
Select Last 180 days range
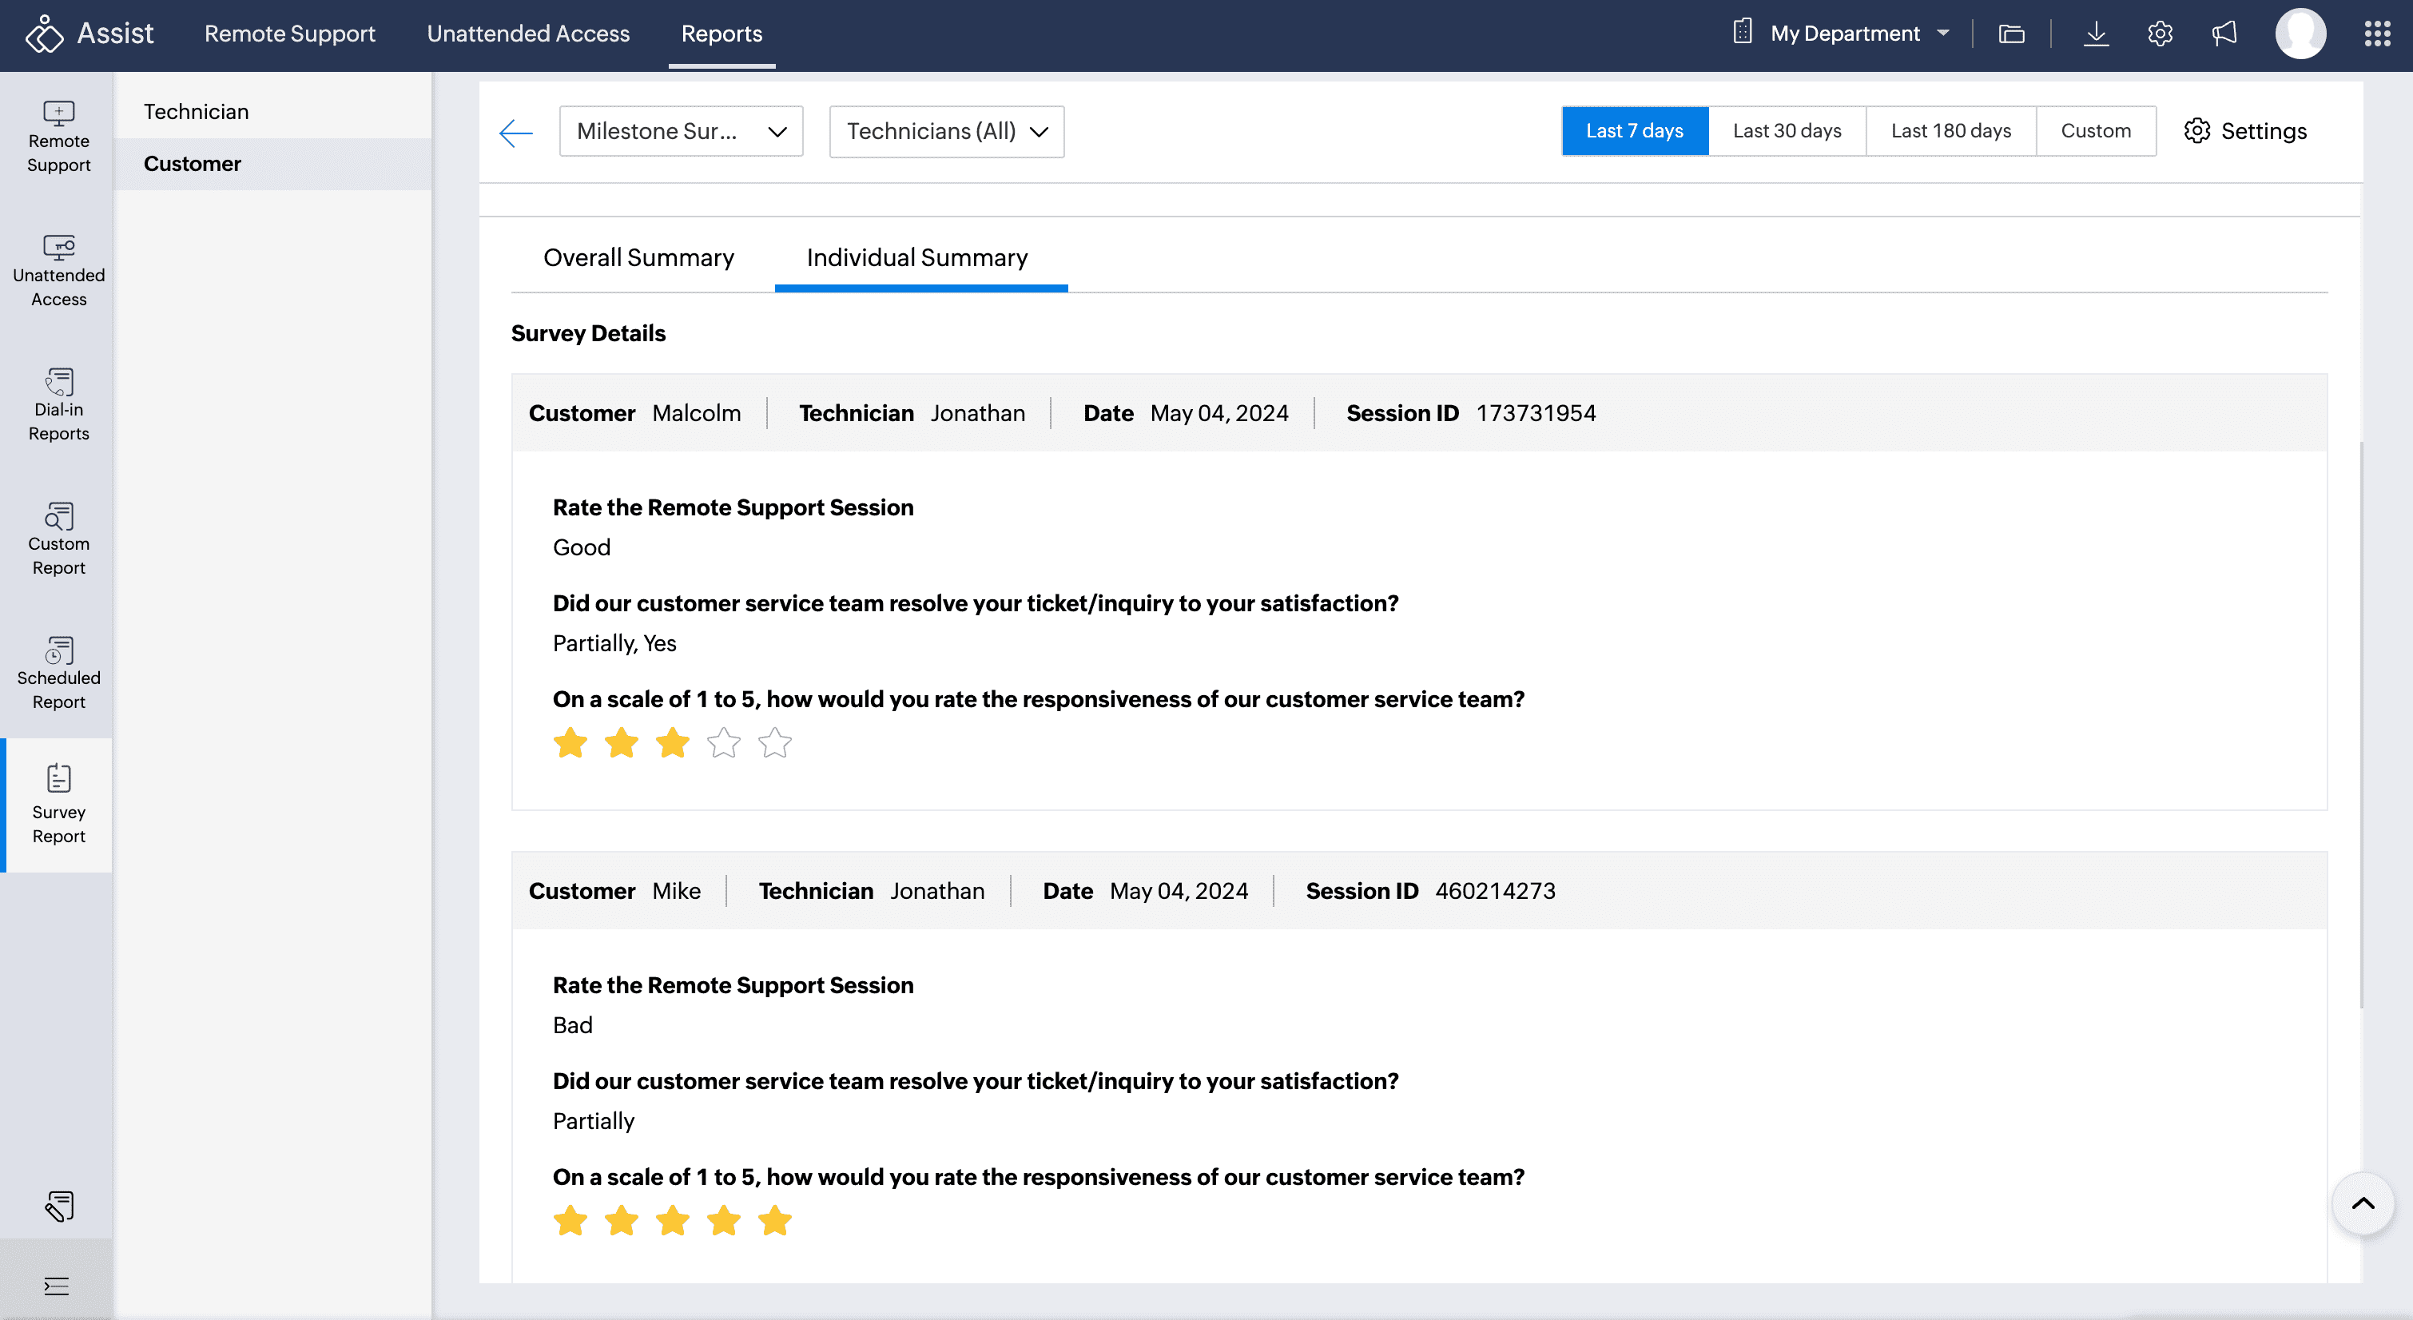coord(1950,131)
